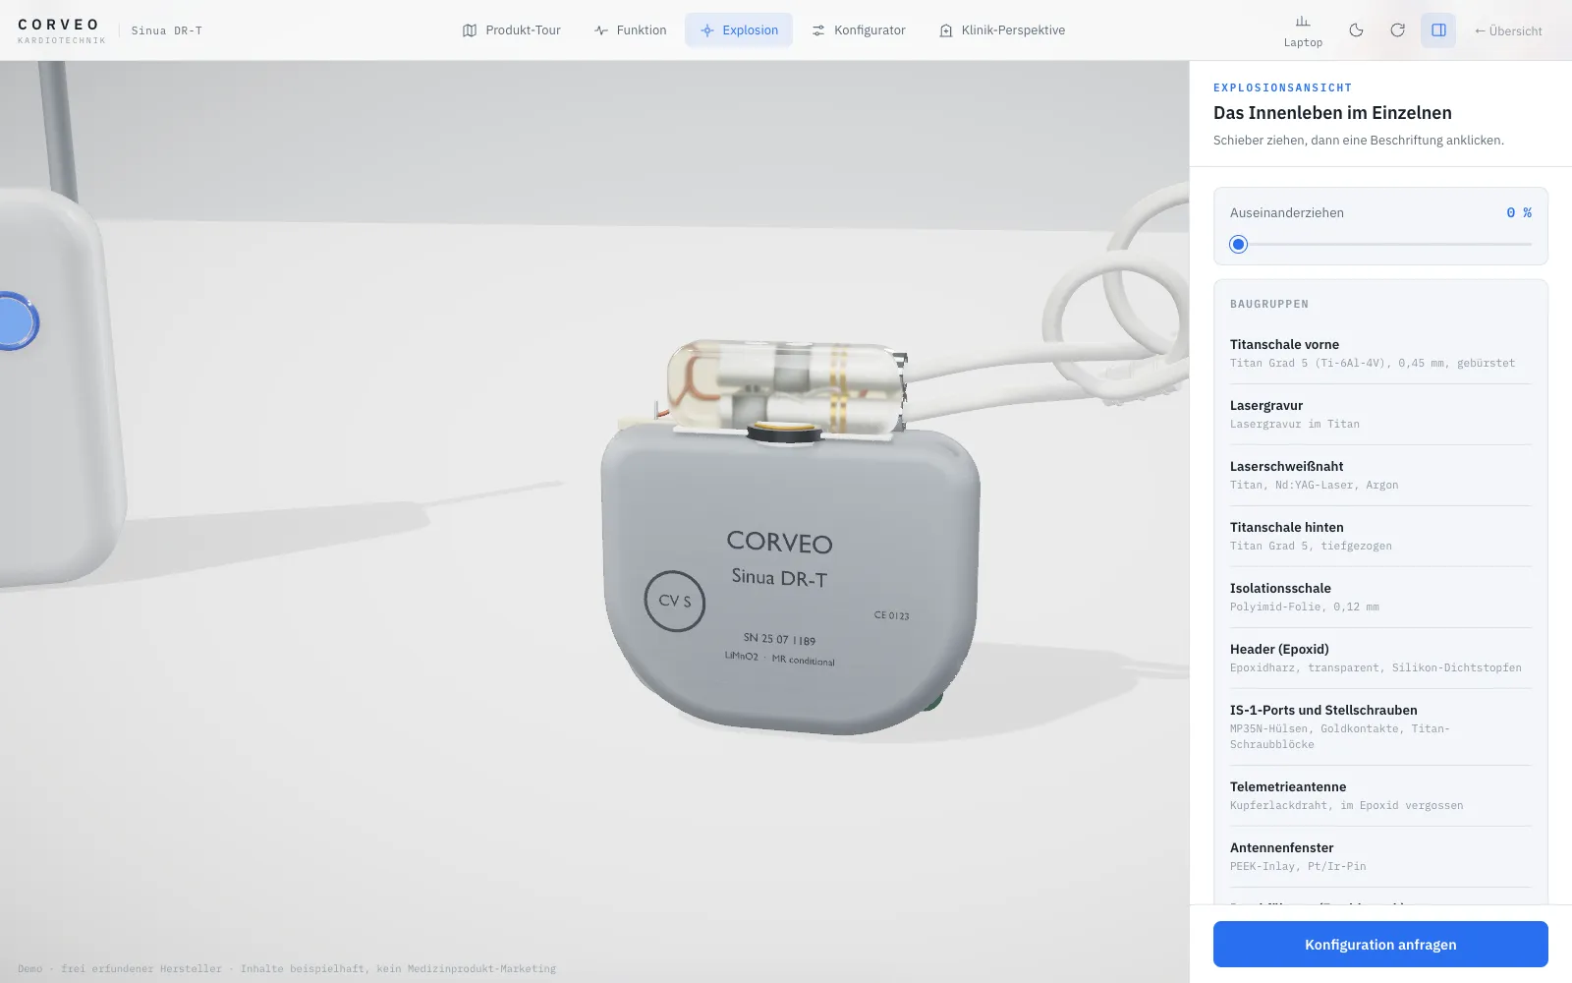Click the Laptop performance chart icon
Screen dimensions: 1572x983
(x=1303, y=30)
